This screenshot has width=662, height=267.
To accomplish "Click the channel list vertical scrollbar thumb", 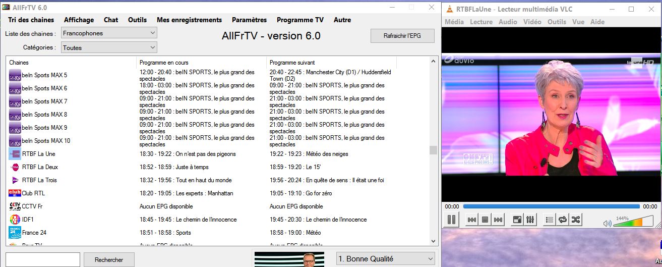I will click(433, 150).
